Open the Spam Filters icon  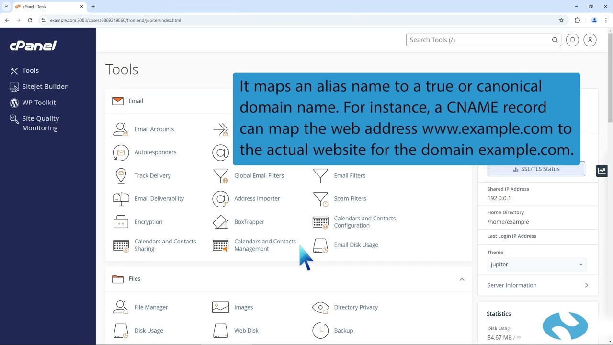320,199
